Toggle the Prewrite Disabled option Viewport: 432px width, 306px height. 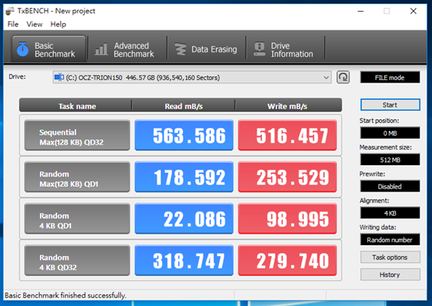tap(390, 187)
